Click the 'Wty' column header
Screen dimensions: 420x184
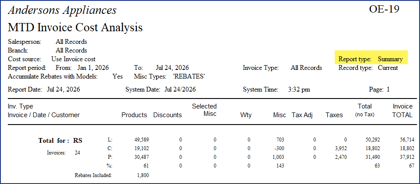245,115
